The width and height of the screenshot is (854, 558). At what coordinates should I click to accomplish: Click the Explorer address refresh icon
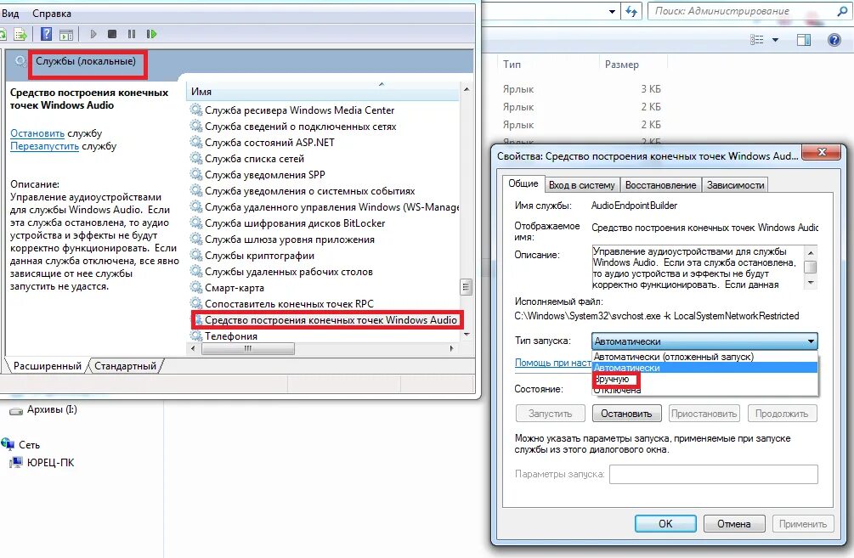coord(631,11)
